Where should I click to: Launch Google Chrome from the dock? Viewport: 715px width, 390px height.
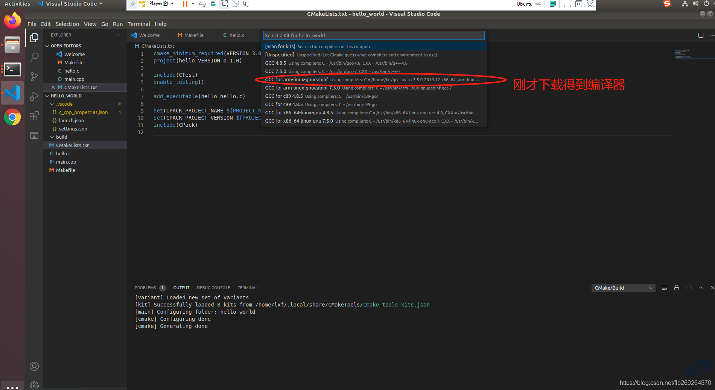(12, 117)
